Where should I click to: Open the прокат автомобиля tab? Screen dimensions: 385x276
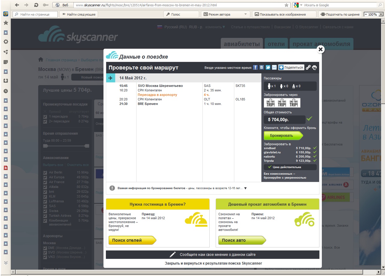click(321, 44)
